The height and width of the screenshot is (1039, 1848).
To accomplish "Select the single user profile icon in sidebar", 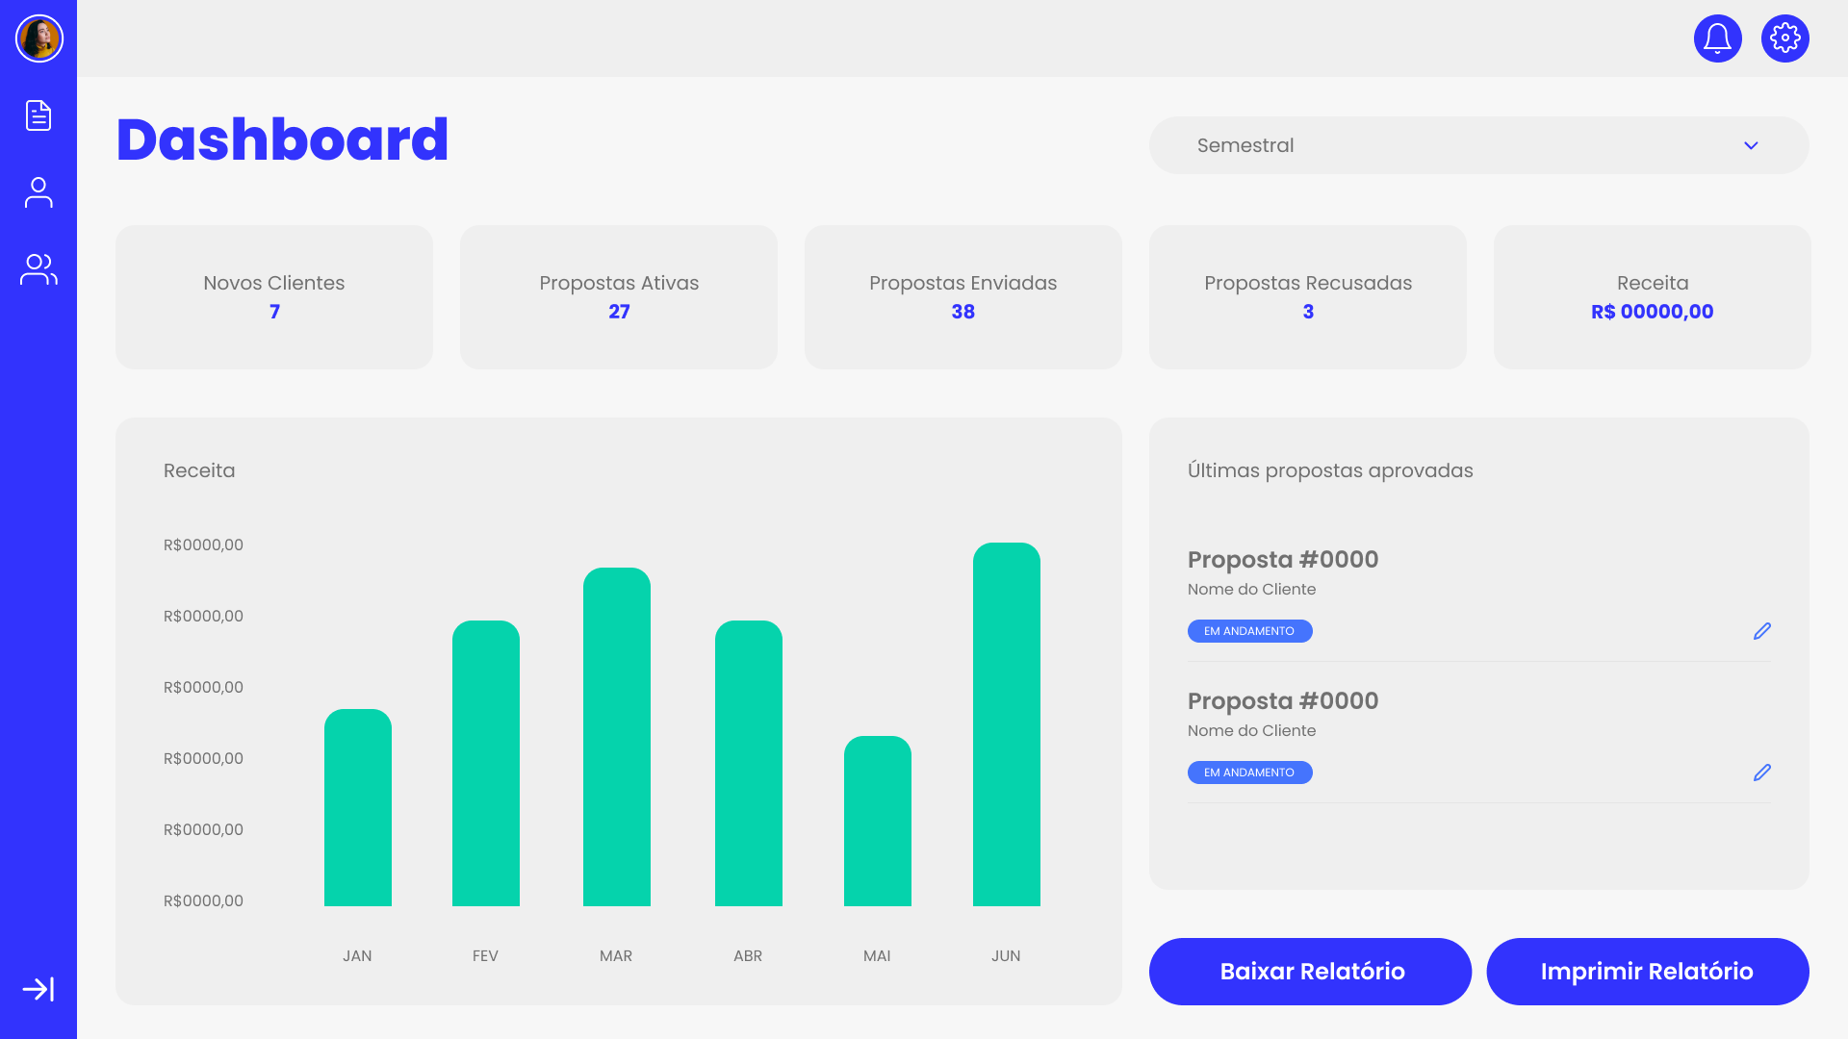I will click(38, 192).
